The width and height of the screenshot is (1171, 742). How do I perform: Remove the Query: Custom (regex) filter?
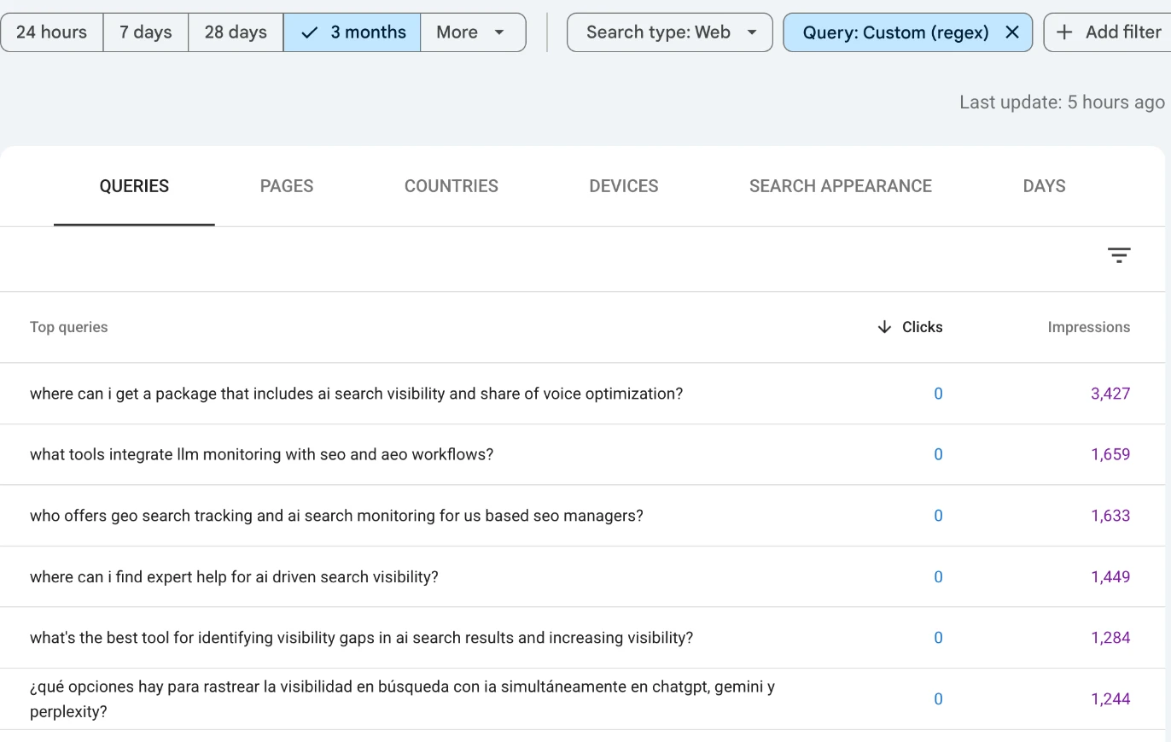pos(1012,32)
